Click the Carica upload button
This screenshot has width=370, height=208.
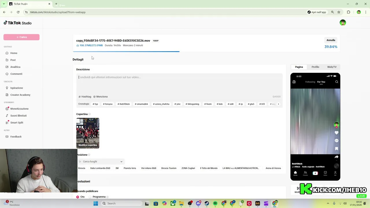coord(21,37)
